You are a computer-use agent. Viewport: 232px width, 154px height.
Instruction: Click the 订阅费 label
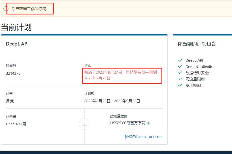pyautogui.click(x=11, y=116)
